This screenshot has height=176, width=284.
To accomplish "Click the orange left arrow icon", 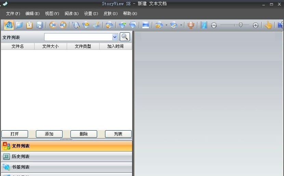I will [53, 25].
